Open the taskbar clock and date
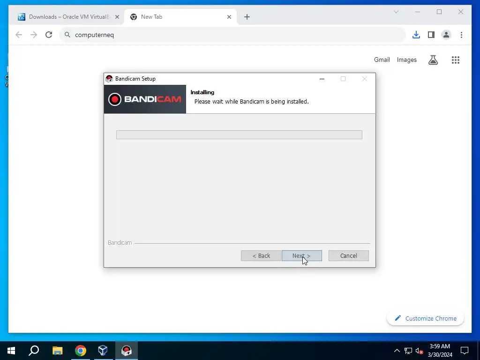 440,351
